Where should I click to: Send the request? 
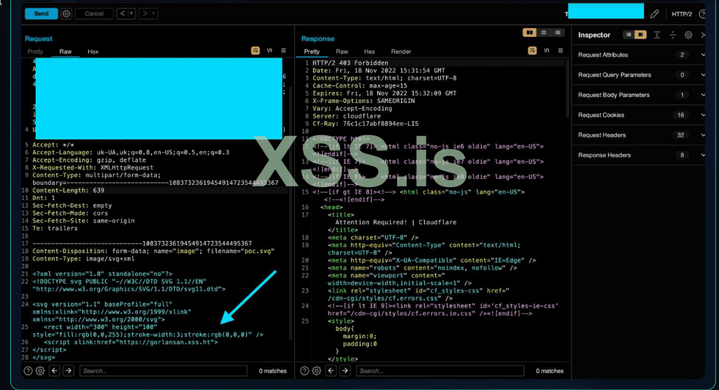[41, 13]
